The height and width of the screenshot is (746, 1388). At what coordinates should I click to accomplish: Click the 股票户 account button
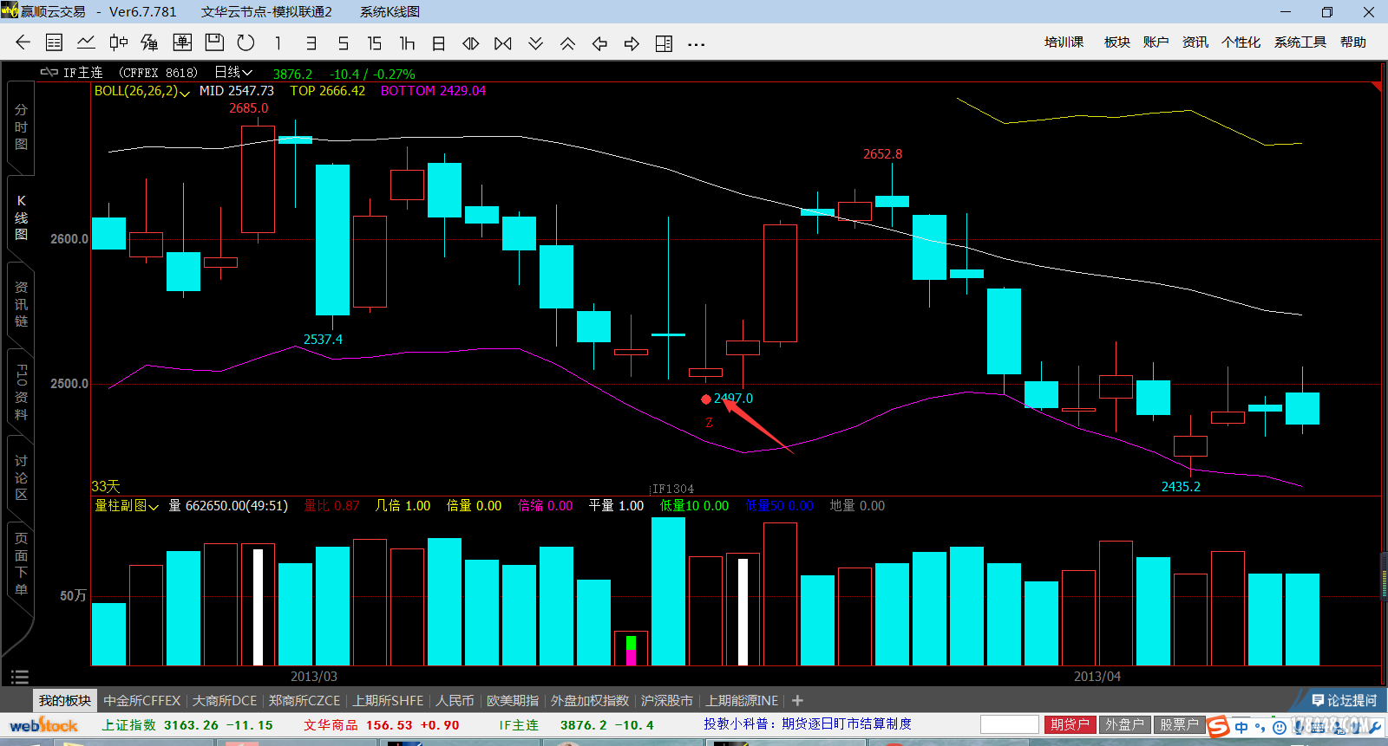(x=1179, y=724)
